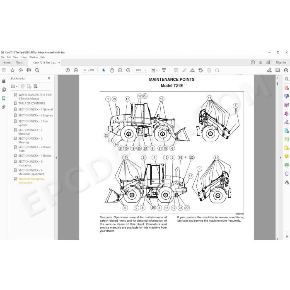Click the page number input field
The width and height of the screenshot is (290, 290).
(85, 70)
